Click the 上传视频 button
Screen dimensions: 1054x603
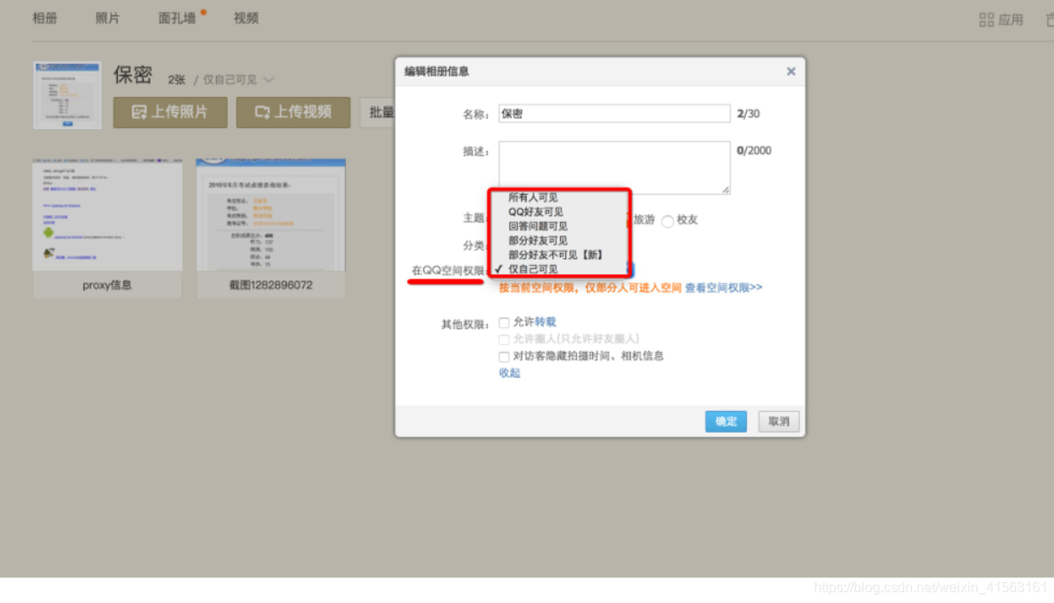[x=293, y=112]
